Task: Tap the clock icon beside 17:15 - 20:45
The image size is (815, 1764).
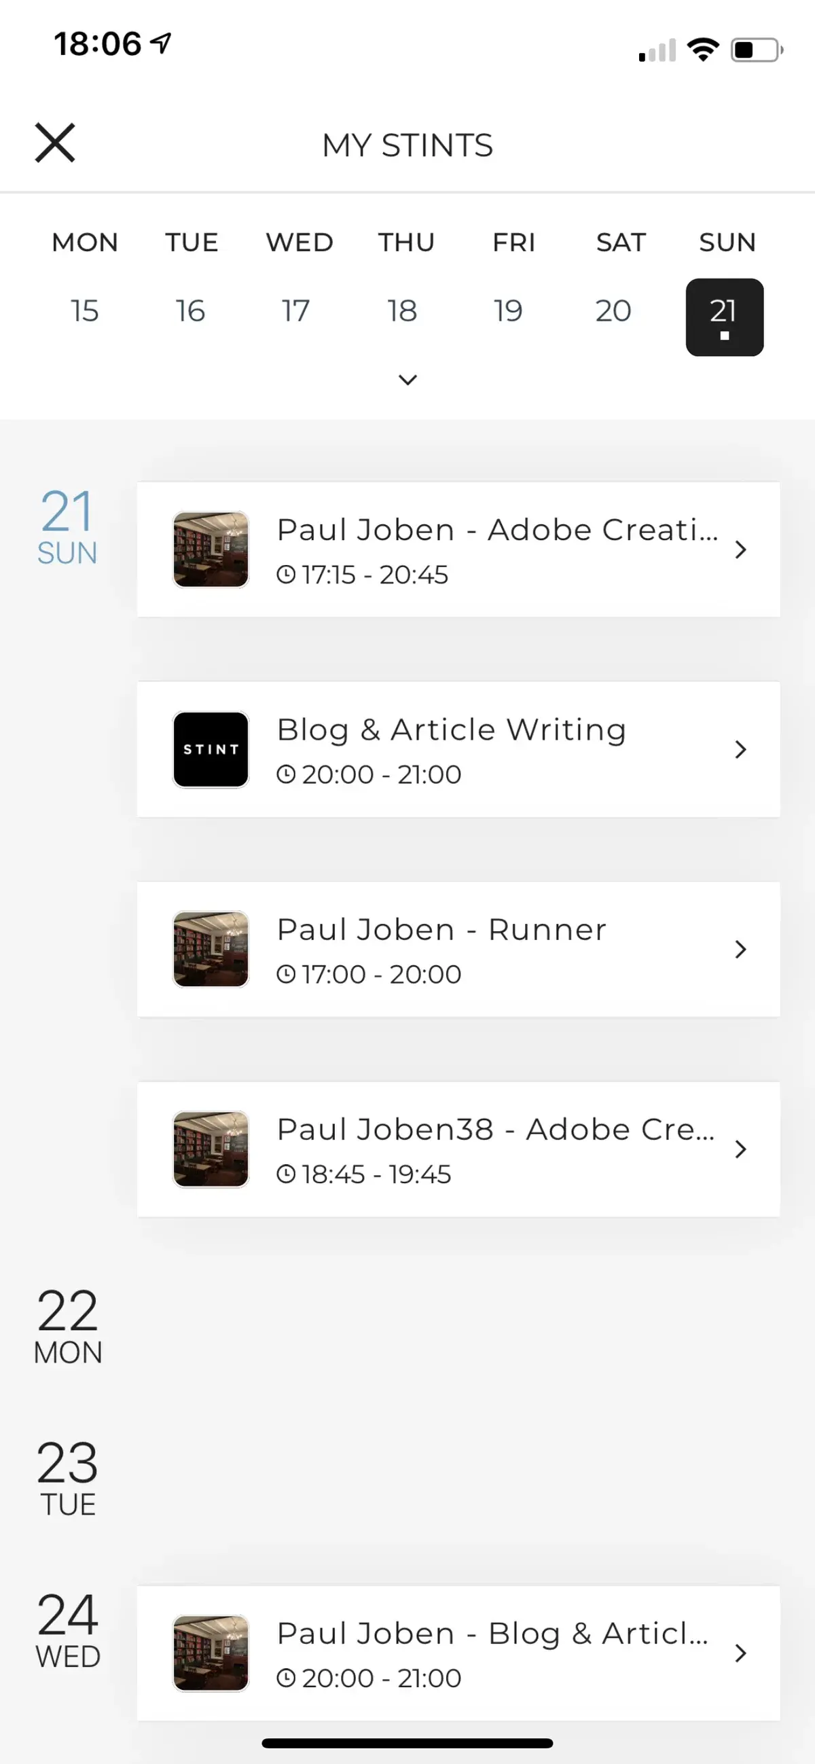Action: [287, 575]
